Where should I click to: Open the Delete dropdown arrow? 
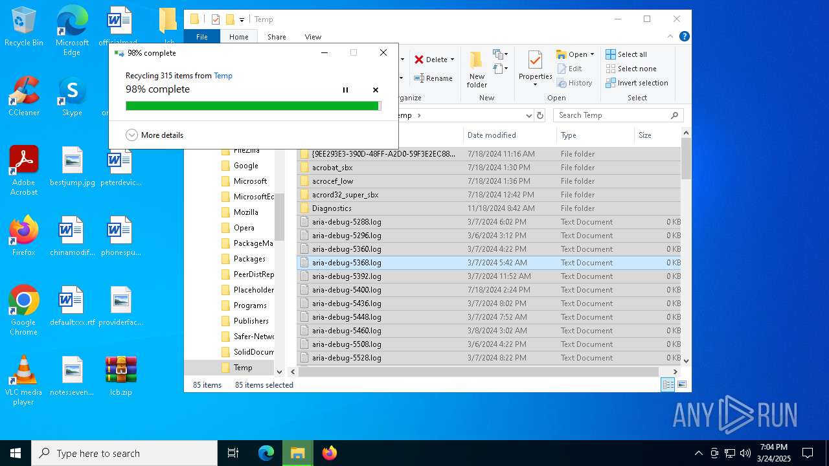click(x=452, y=60)
